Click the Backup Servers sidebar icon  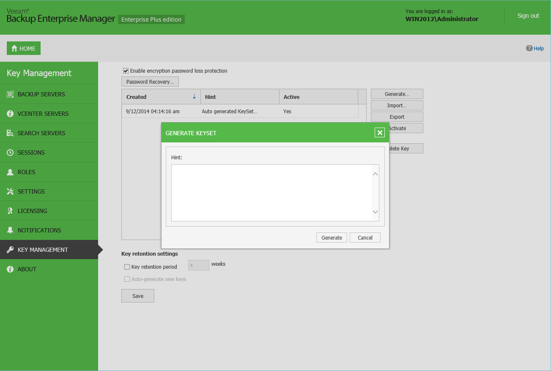tap(10, 94)
